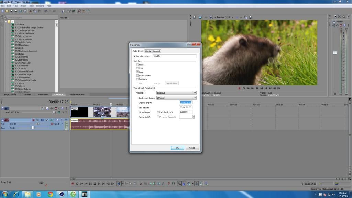Click Copy Snapshot to Clipboard in preview toolbar

(246, 17)
